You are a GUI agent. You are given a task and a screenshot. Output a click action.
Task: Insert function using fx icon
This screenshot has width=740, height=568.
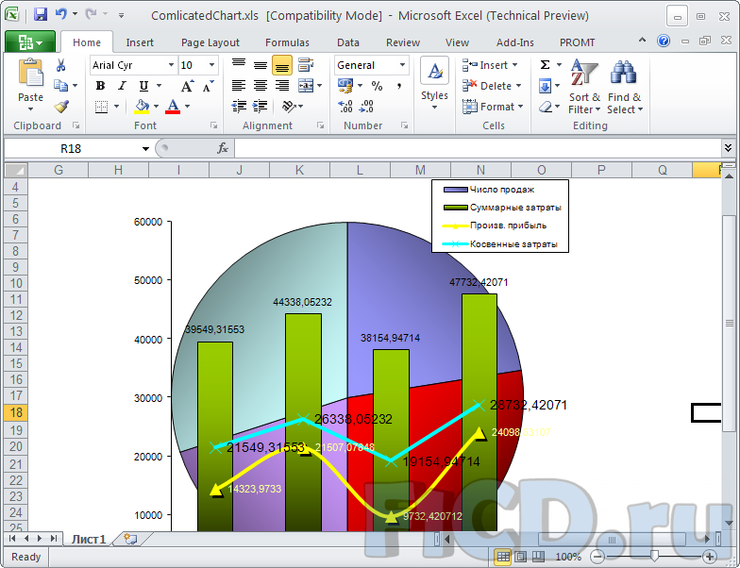(223, 148)
